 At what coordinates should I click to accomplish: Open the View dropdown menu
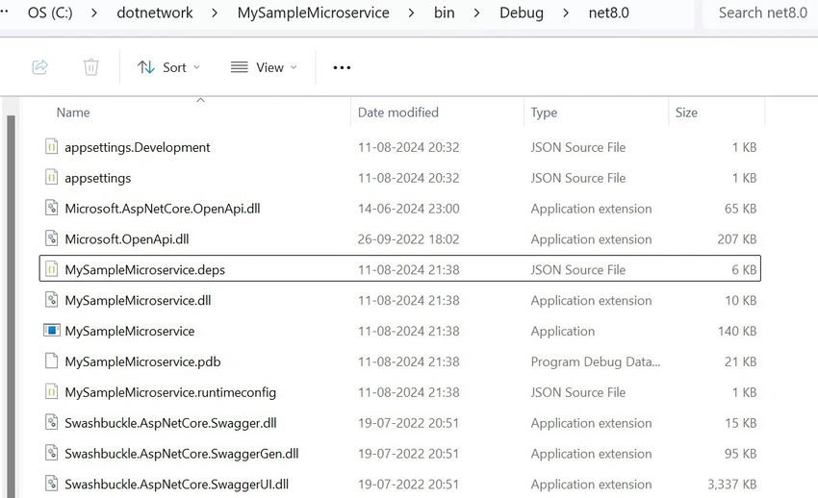(x=264, y=67)
